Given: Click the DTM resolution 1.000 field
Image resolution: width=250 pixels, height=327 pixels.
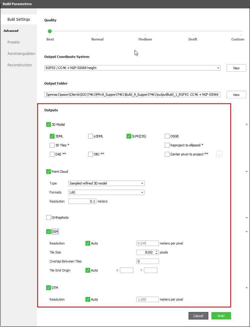Looking at the screenshot, I should [147, 299].
